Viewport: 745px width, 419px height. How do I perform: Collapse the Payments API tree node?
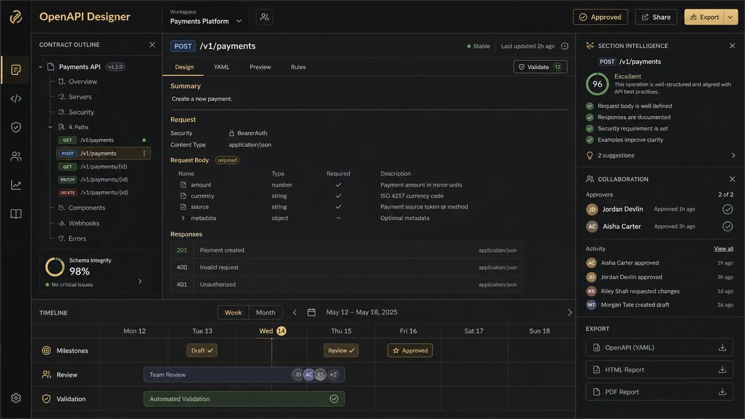coord(41,67)
